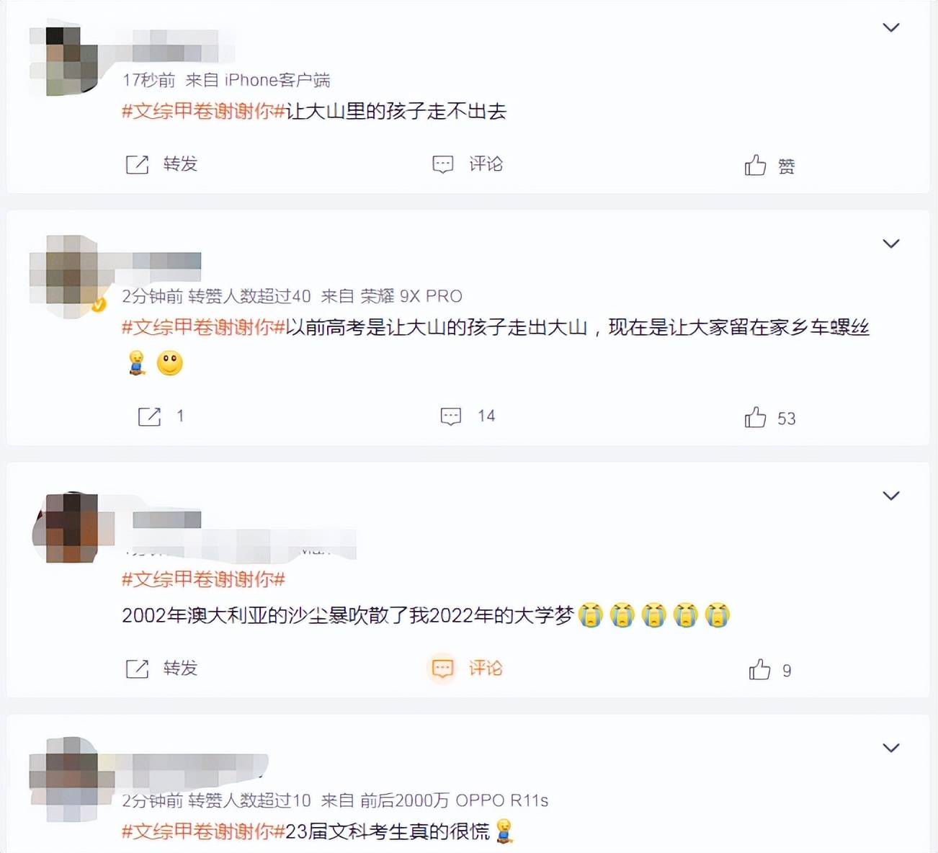938x853 pixels.
Task: View first poster's blurred avatar
Action: pyautogui.click(x=65, y=61)
